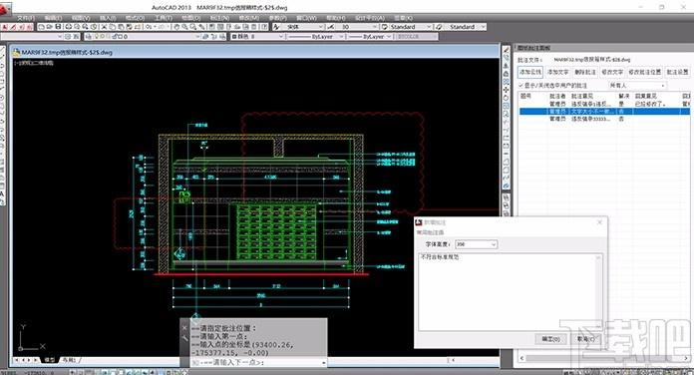The height and width of the screenshot is (375, 694).
Task: Select the highlighted 文字大小不一致 annotation row
Action: click(604, 111)
